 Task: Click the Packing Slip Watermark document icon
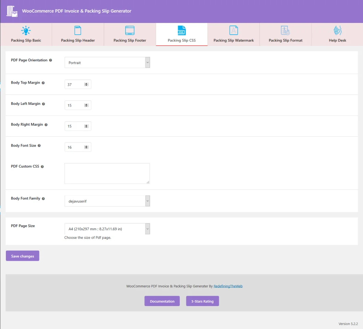(234, 31)
